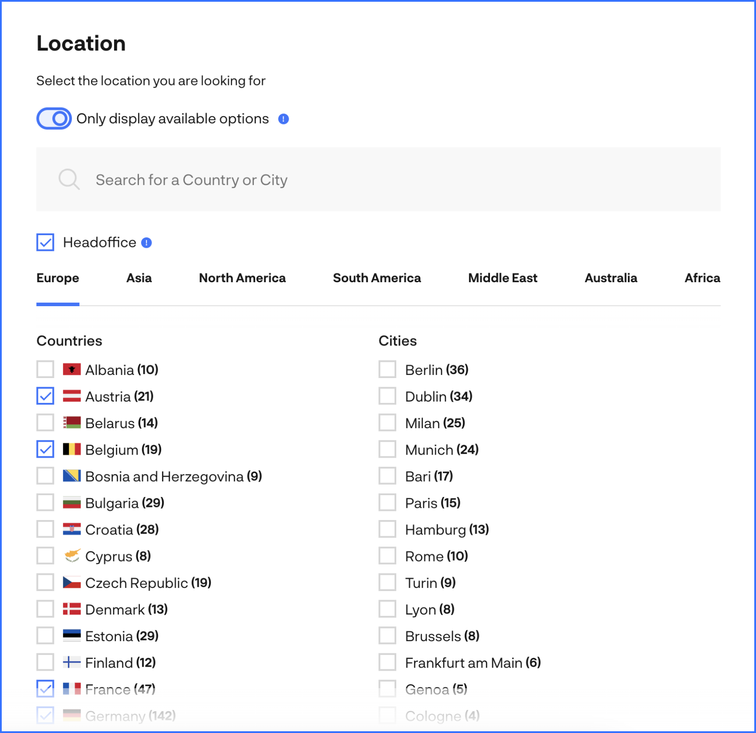Click the Croatia flag icon

pyautogui.click(x=72, y=529)
